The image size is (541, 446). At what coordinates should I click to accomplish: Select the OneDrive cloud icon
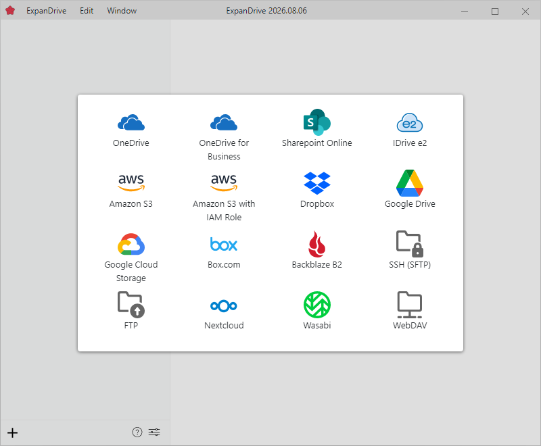131,122
